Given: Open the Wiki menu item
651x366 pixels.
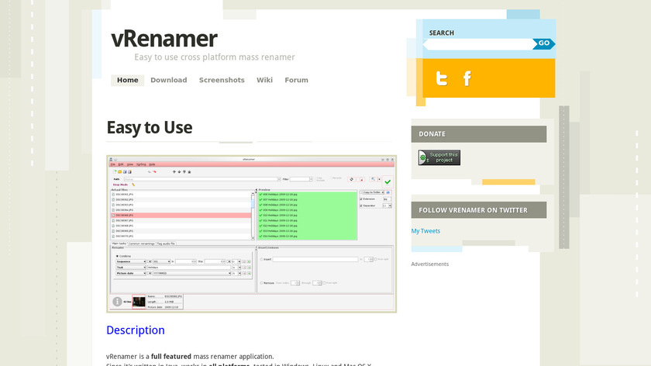Looking at the screenshot, I should pos(264,80).
